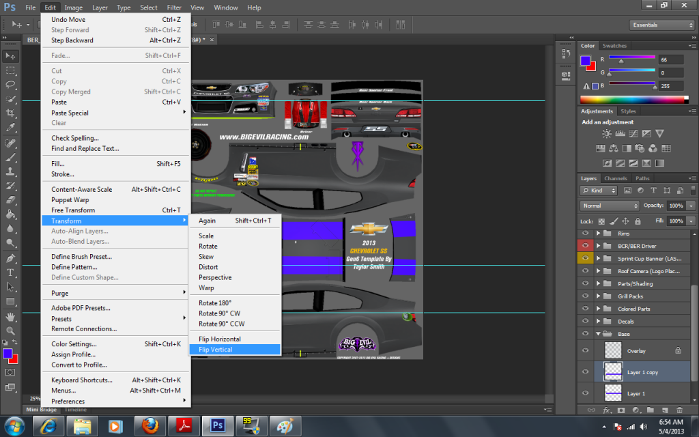Expand the Decals group
The height and width of the screenshot is (437, 699).
(598, 321)
